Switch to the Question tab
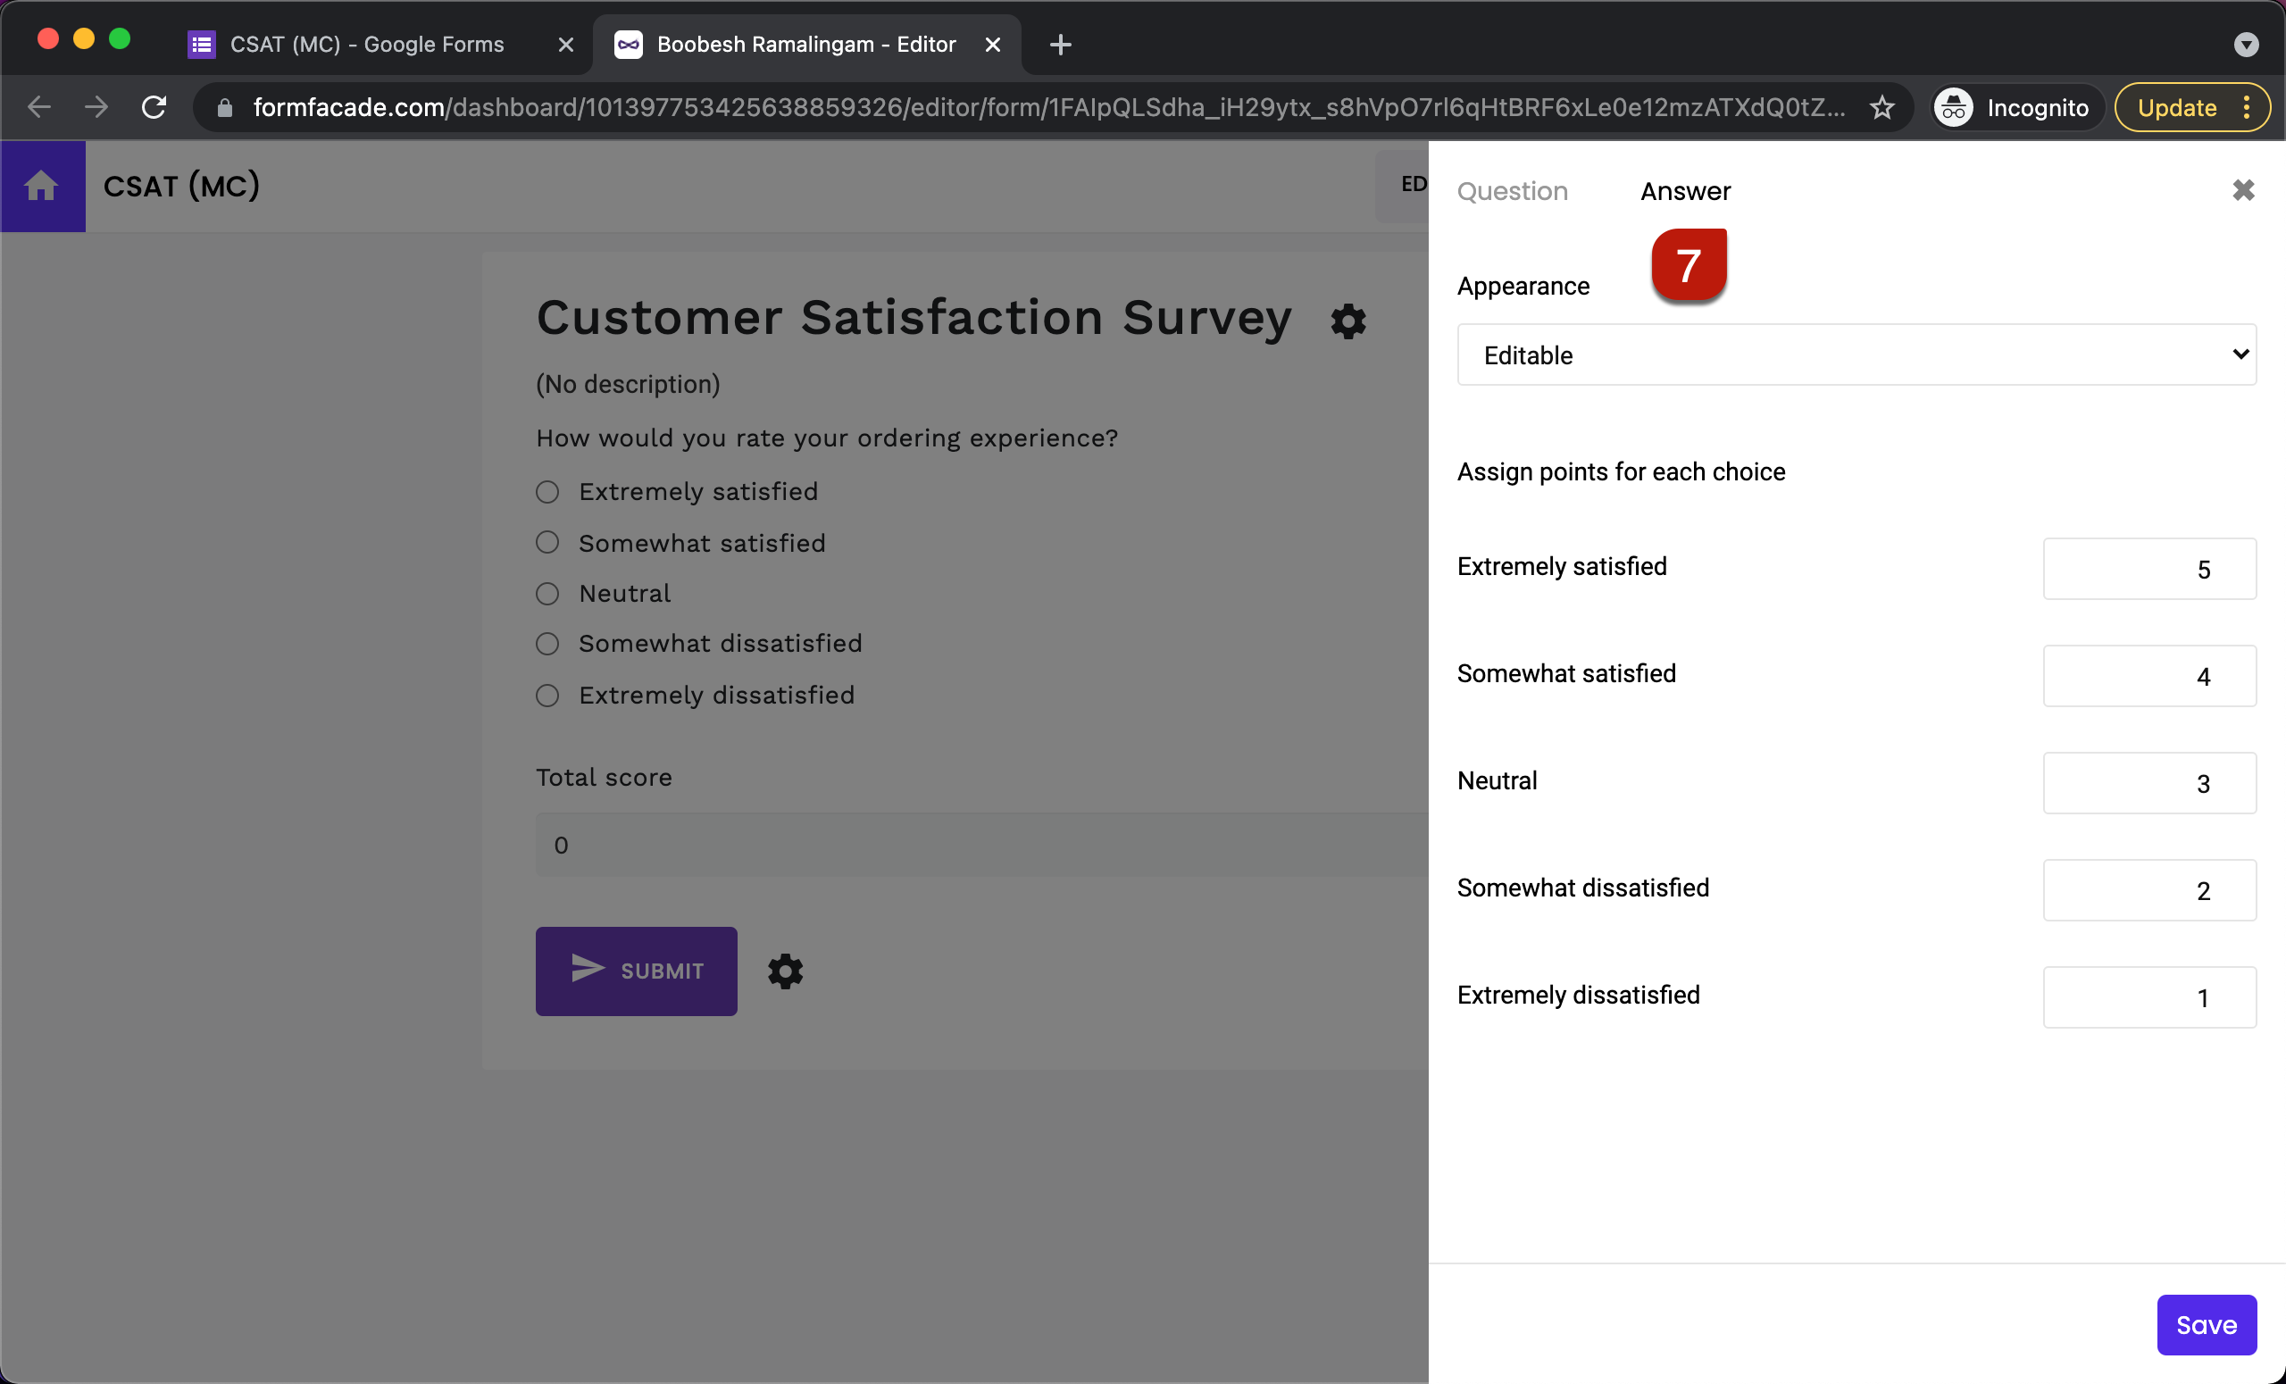Screen dimensions: 2286x1384 (x=1513, y=190)
